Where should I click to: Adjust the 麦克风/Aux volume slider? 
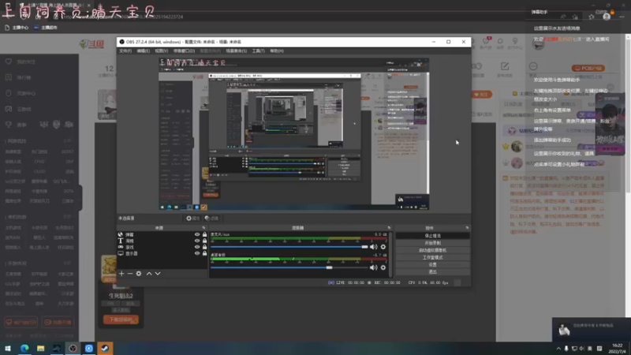point(289,247)
